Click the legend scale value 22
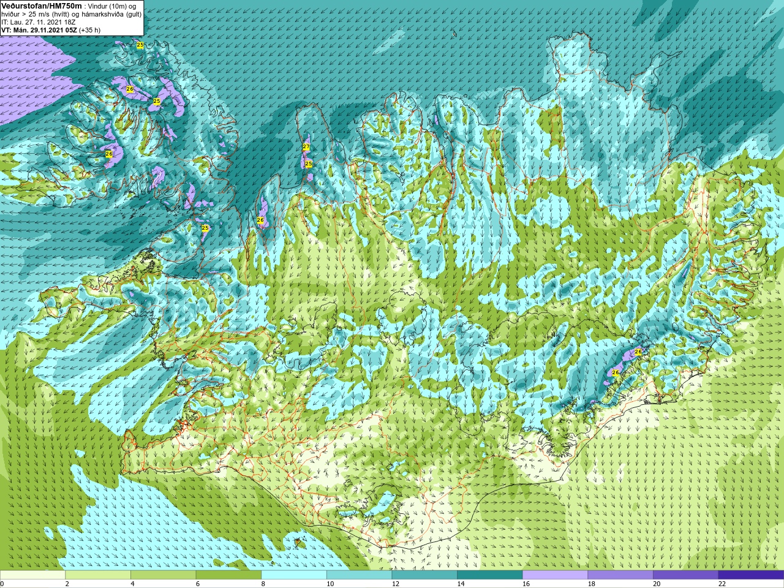 722,584
